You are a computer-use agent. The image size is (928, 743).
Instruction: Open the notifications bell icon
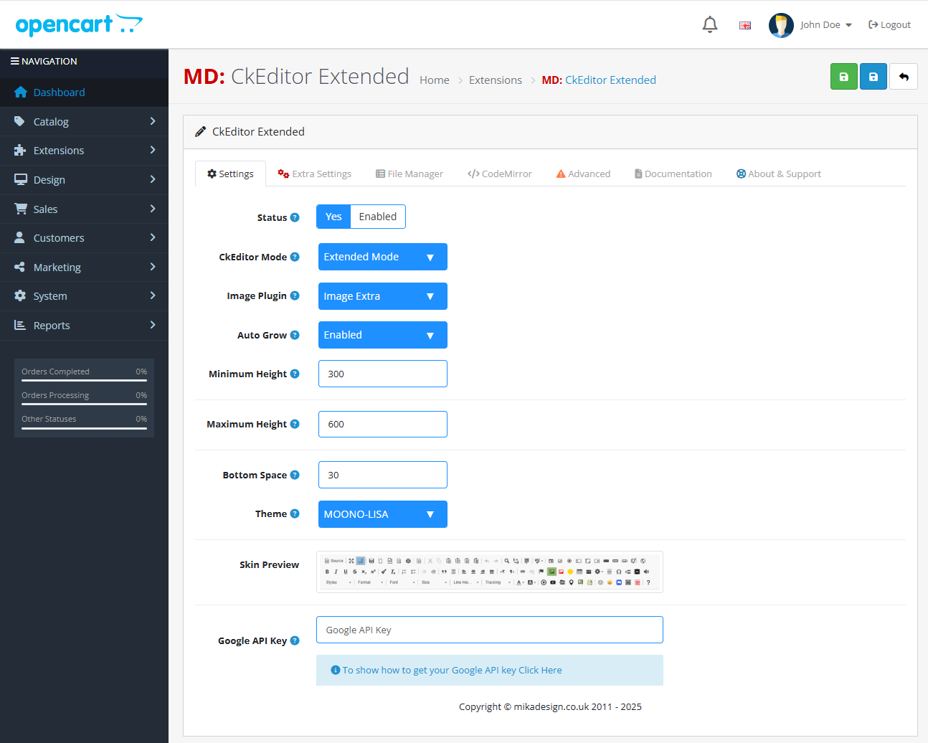(710, 24)
